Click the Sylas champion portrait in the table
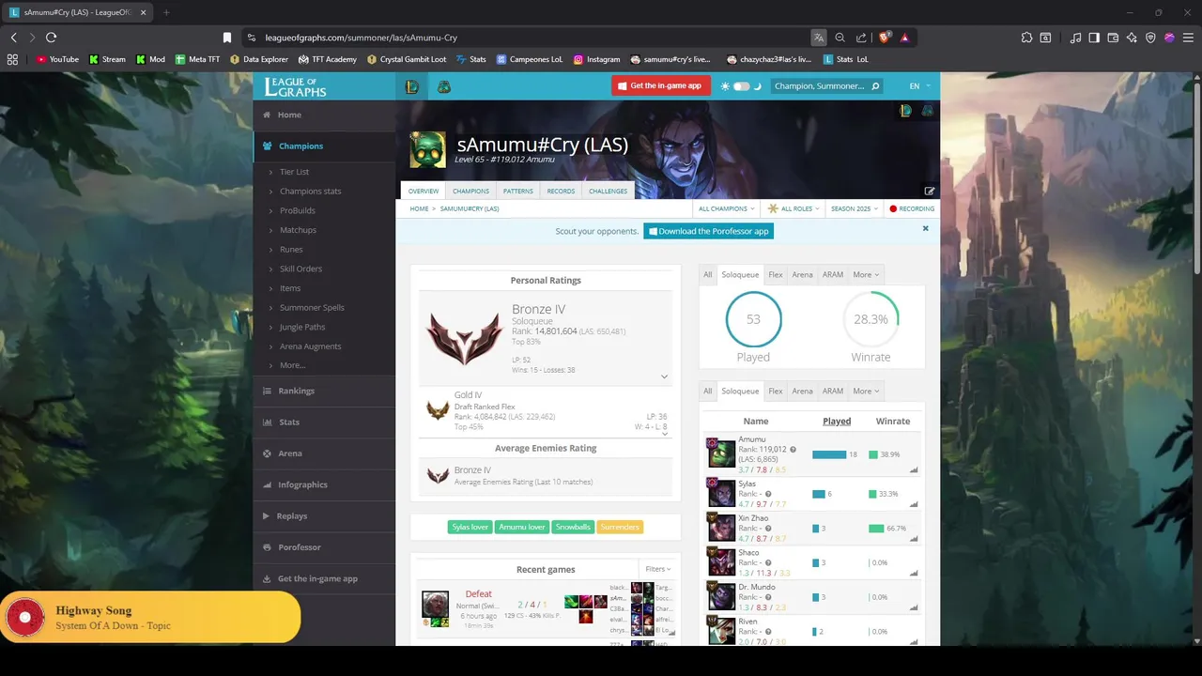1202x676 pixels. pyautogui.click(x=720, y=493)
